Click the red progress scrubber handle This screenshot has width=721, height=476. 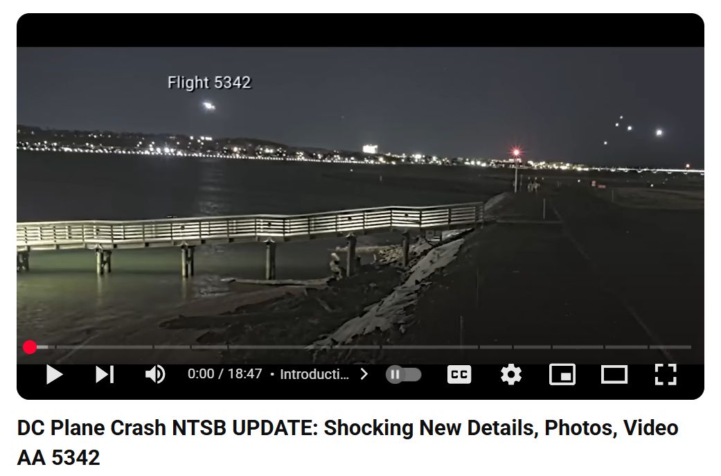(x=30, y=347)
